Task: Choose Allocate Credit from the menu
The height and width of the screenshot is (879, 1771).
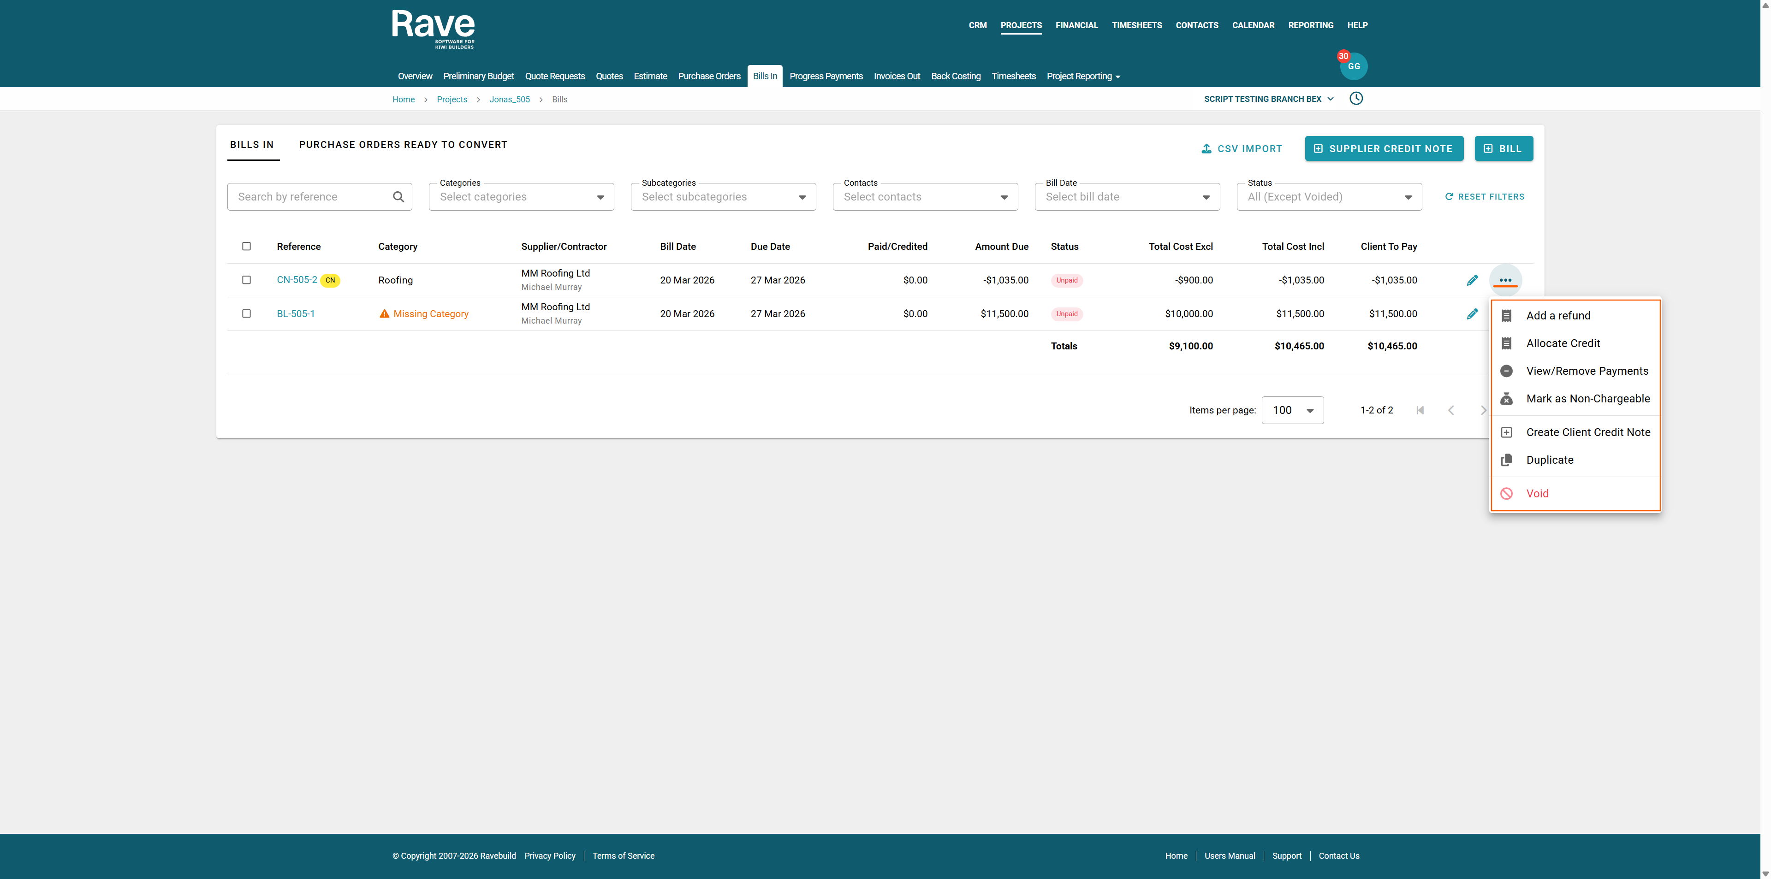Action: click(x=1563, y=343)
